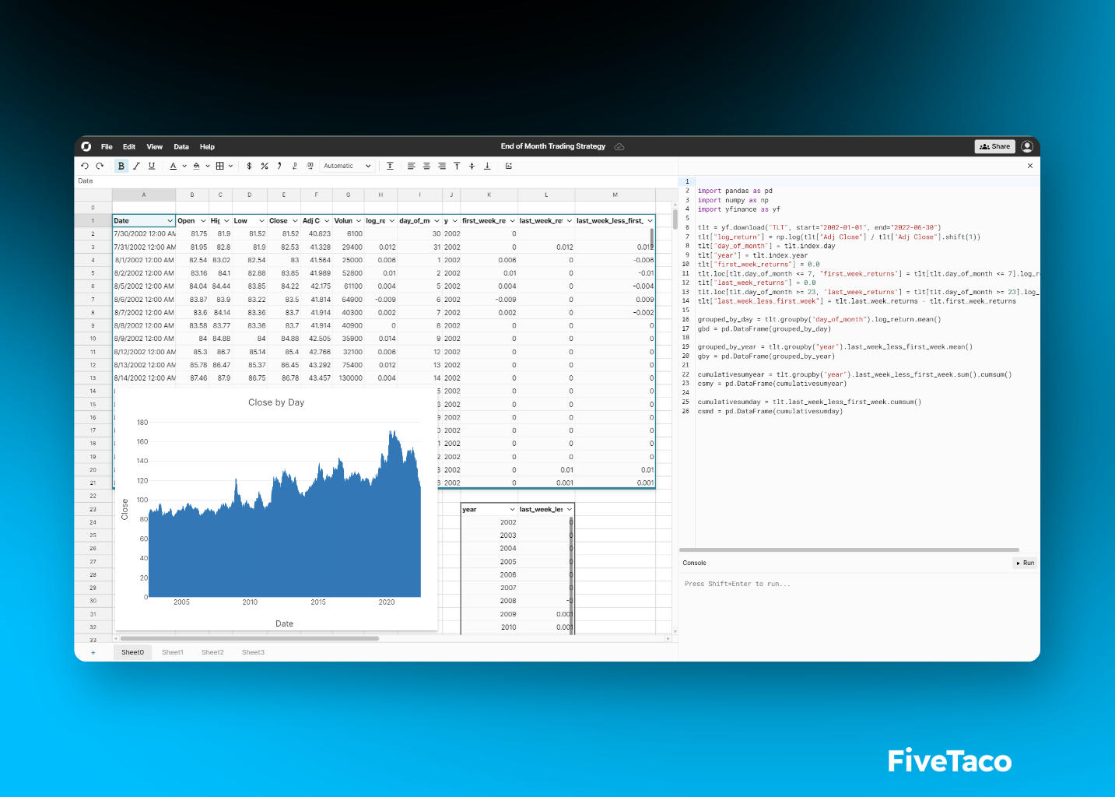The image size is (1115, 797).
Task: Run the code with Run button
Action: point(1025,563)
